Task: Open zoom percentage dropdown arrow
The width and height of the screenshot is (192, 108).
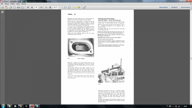Action: point(60,7)
